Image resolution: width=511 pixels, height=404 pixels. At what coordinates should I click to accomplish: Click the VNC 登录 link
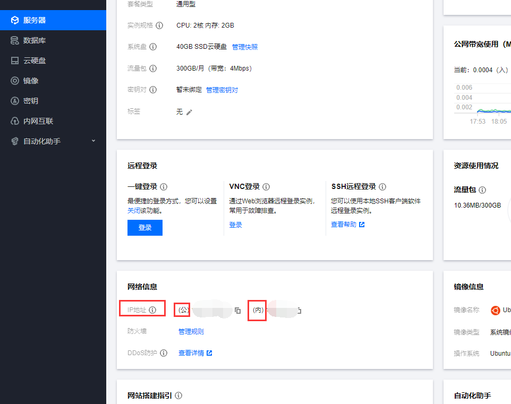pos(236,225)
